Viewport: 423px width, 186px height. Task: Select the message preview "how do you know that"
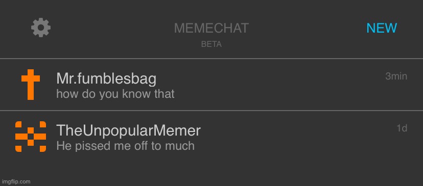tap(115, 94)
